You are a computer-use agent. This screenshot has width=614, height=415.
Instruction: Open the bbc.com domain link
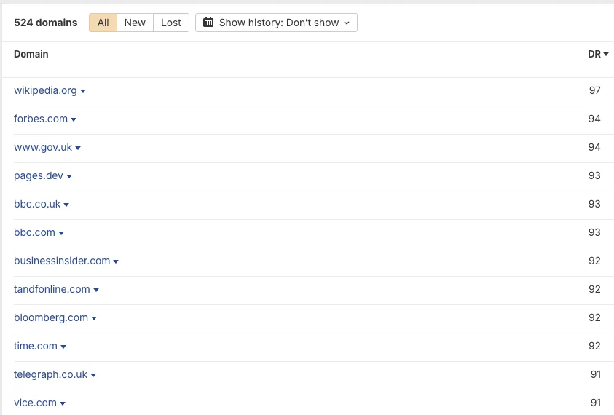tap(34, 232)
